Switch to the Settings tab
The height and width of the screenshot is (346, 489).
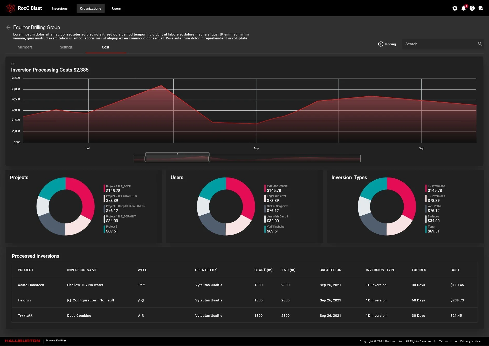click(66, 47)
